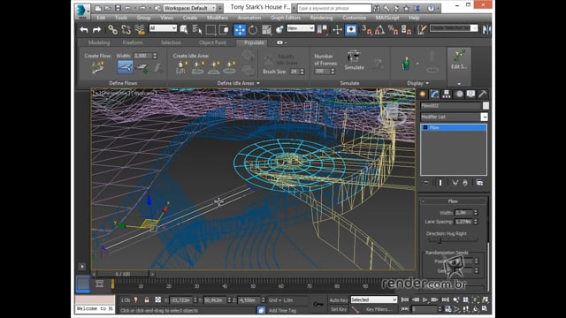Expand the Display panel arrow in ribbon
566x318 pixels.
pyautogui.click(x=427, y=83)
